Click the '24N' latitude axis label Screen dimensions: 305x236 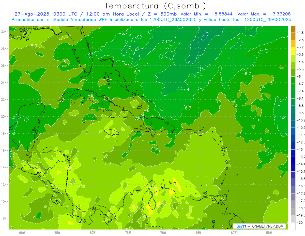(x=4, y=83)
